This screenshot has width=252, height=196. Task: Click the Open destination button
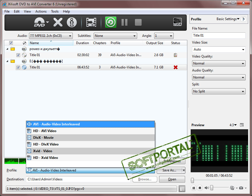click(172, 179)
